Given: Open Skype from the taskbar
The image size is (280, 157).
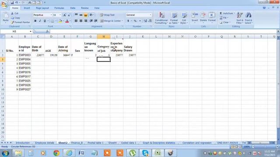Looking at the screenshot, I should coord(145,153).
